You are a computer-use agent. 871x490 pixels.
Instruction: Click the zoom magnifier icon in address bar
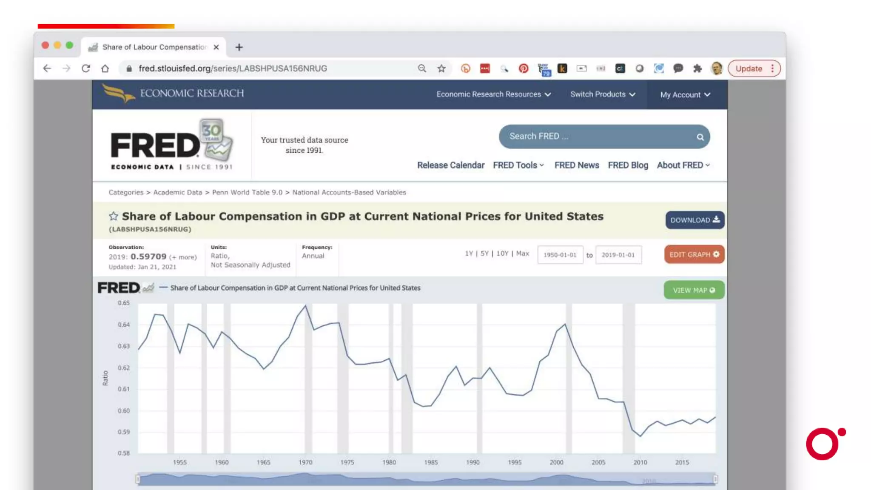422,68
